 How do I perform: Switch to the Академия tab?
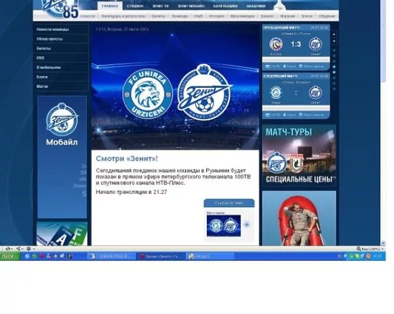[256, 6]
